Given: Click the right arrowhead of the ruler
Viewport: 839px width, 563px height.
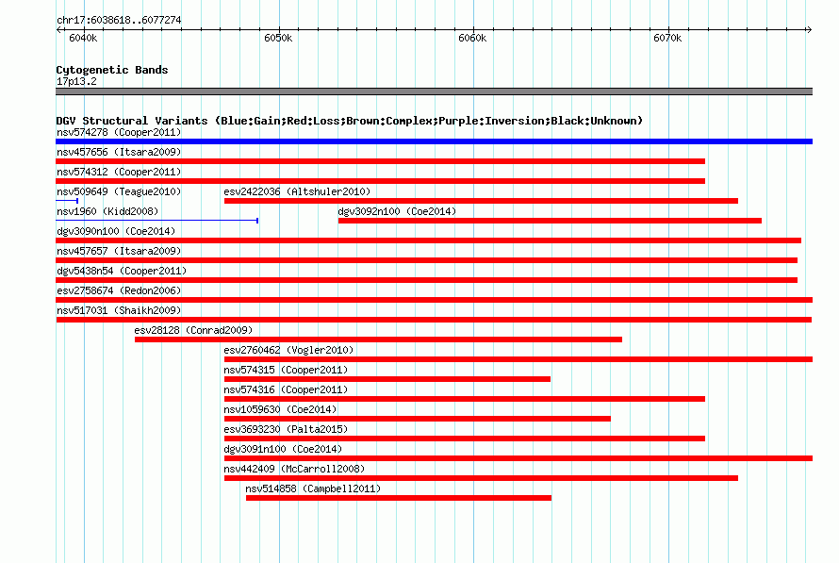Looking at the screenshot, I should (810, 29).
